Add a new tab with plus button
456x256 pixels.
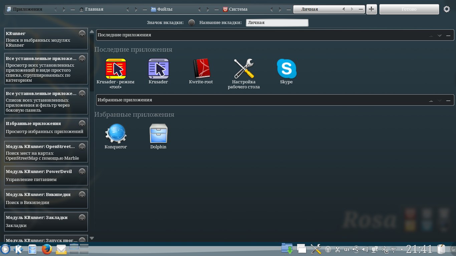372,9
